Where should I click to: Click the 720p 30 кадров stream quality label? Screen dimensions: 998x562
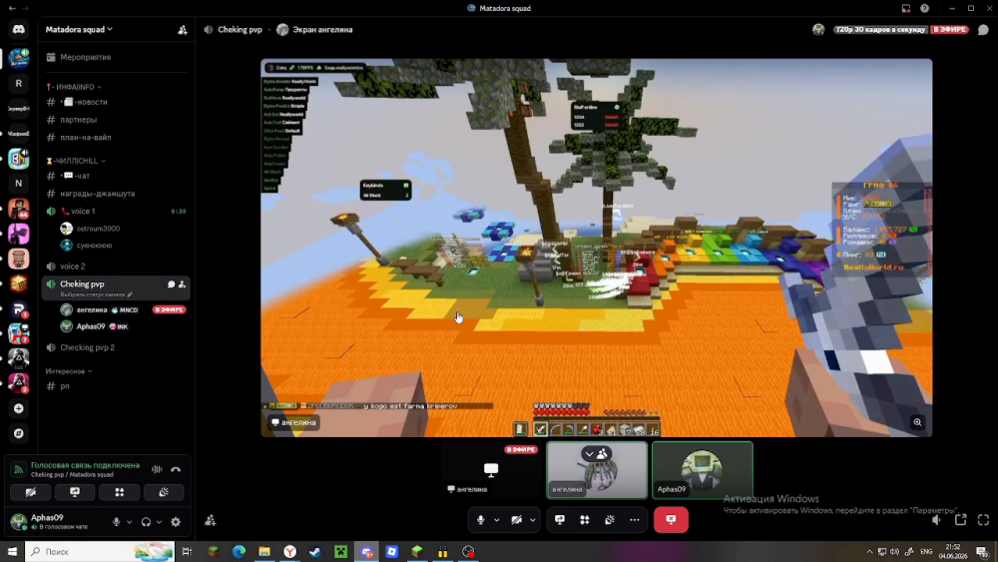pyautogui.click(x=880, y=30)
